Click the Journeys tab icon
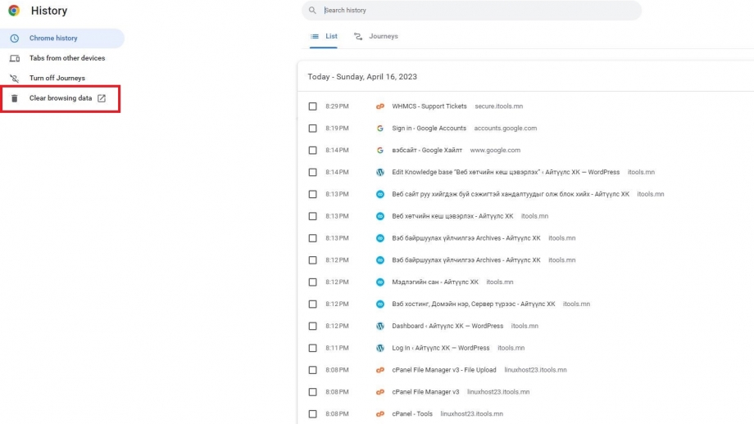The image size is (754, 424). tap(358, 36)
